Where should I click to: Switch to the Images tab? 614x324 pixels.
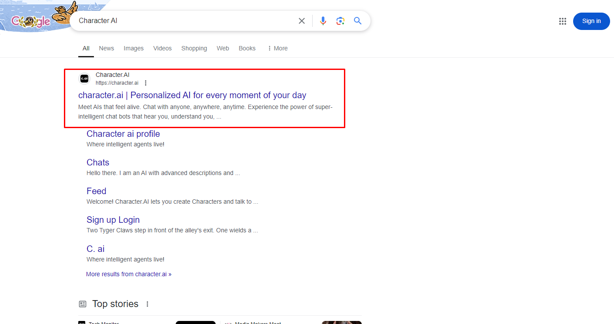(133, 48)
